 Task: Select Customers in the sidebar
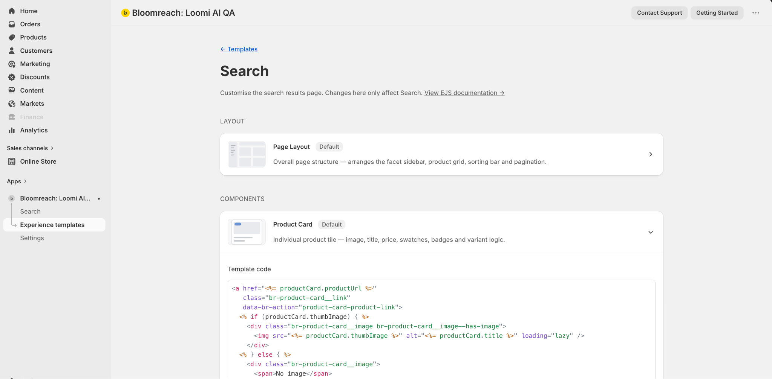(x=36, y=50)
